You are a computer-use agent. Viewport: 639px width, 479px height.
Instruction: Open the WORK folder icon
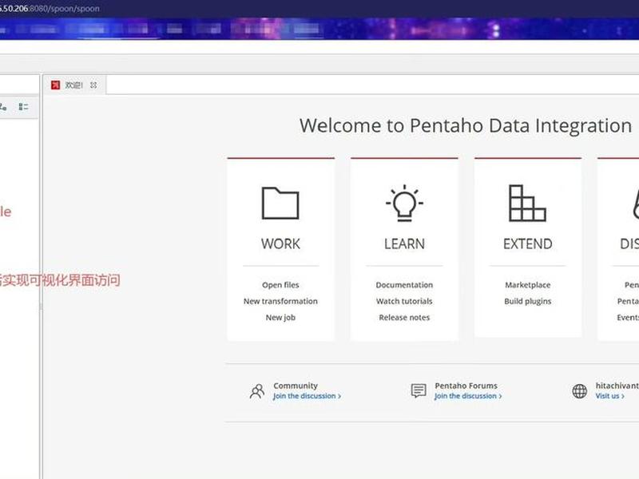pos(280,203)
